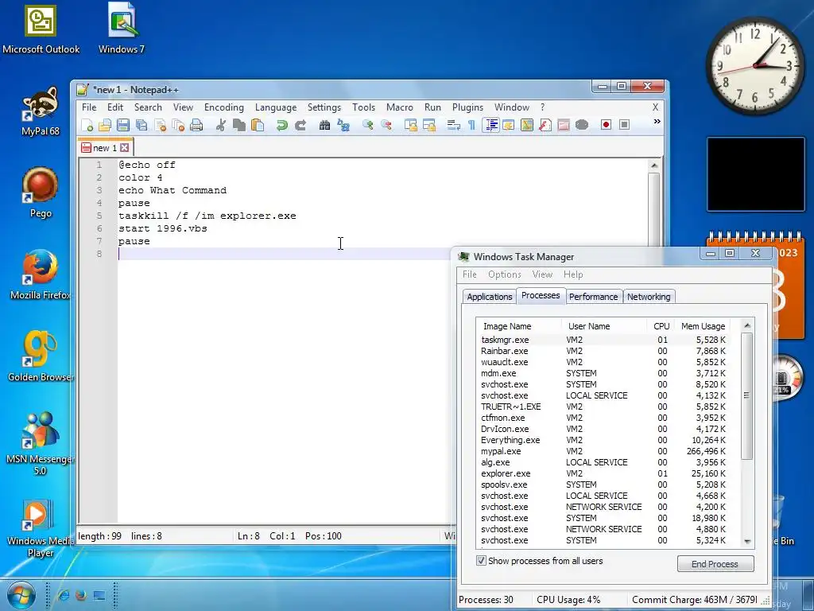Cut selection with the scissors icon
This screenshot has height=611, width=814.
click(x=221, y=125)
